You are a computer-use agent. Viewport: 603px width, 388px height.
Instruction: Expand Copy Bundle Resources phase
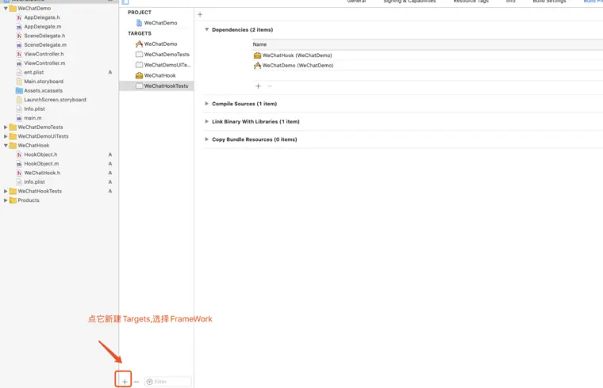pyautogui.click(x=206, y=139)
